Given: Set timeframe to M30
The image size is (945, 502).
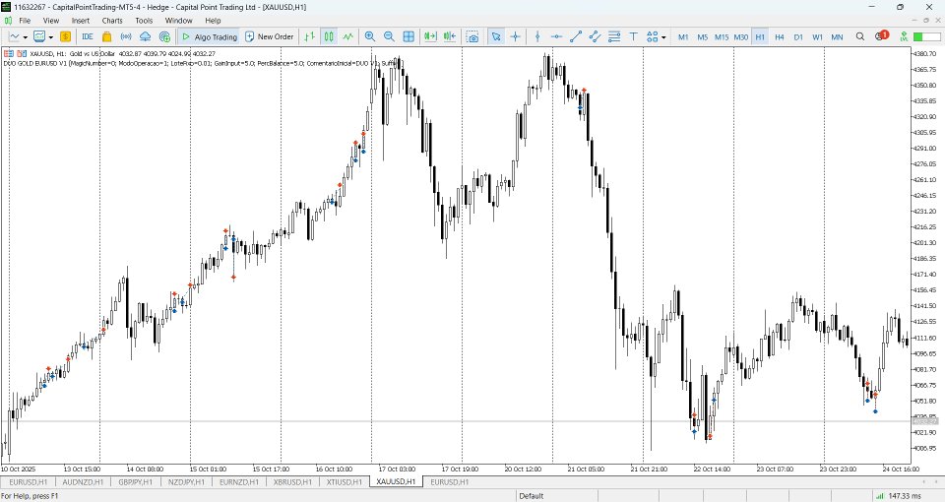Looking at the screenshot, I should click(740, 36).
